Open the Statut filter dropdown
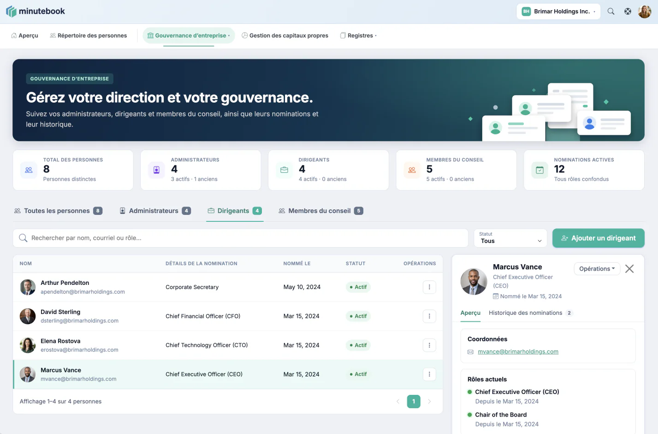This screenshot has width=658, height=434. (x=510, y=238)
